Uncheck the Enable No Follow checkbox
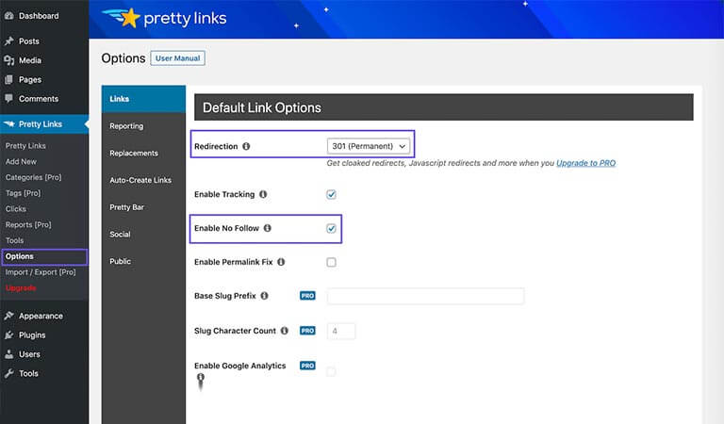Viewport: 724px width, 424px height. (331, 228)
